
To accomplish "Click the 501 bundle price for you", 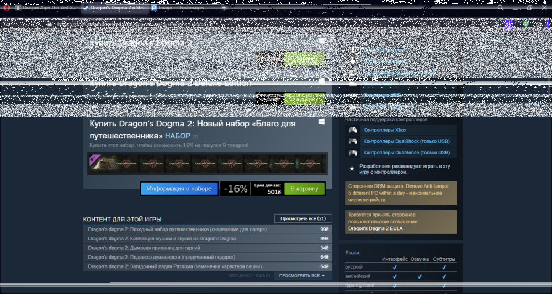I will [x=274, y=192].
